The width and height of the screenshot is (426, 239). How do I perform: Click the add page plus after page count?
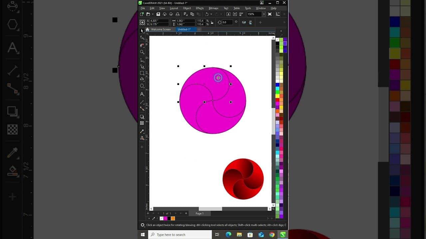tap(186, 213)
